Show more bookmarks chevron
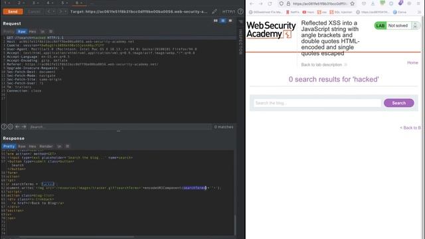This screenshot has height=239, width=425. pyautogui.click(x=419, y=12)
